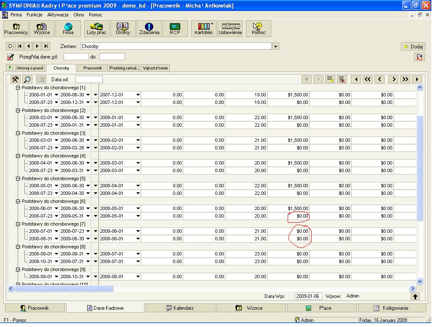Open the Ustawienia settings icon
433x327 pixels.
[x=230, y=29]
